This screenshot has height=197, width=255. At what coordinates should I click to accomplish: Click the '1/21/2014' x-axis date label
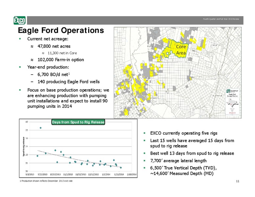[x=119, y=174]
